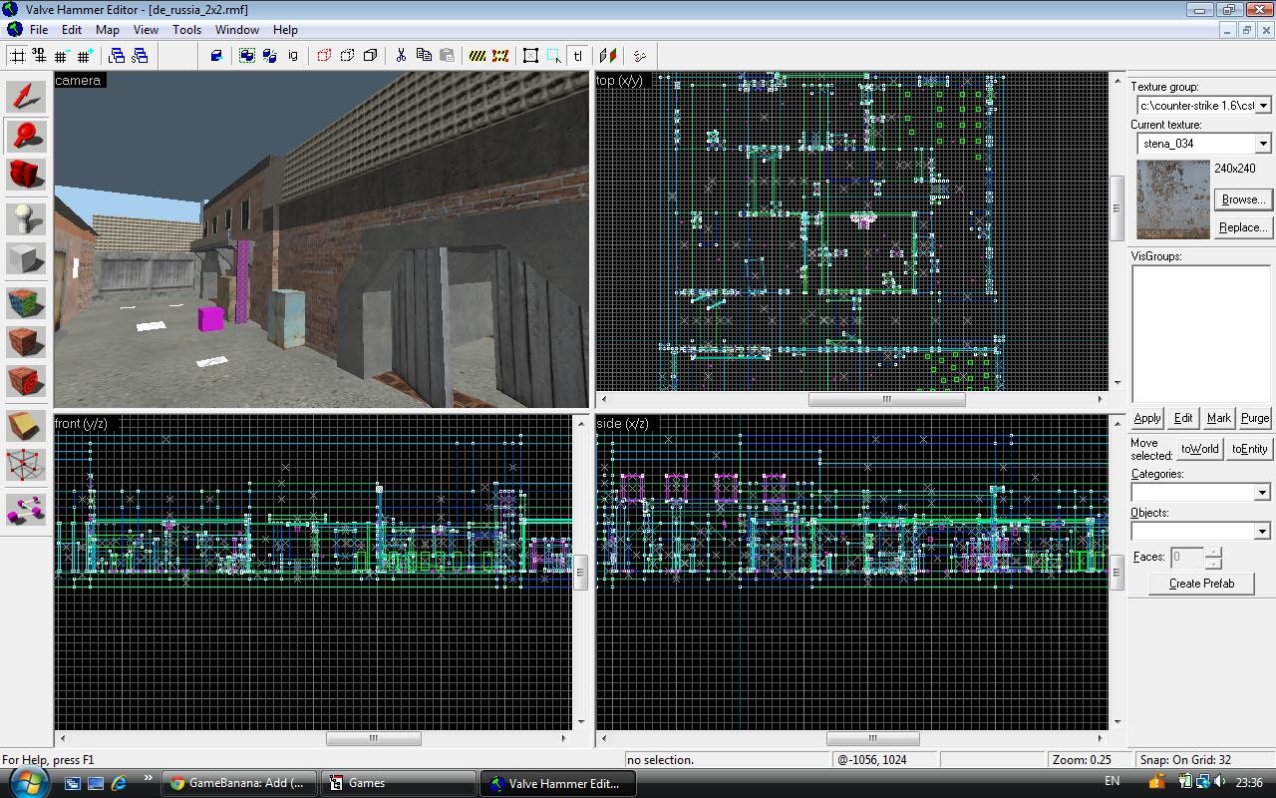
Task: Toggle cordon state striped icon
Action: click(478, 56)
